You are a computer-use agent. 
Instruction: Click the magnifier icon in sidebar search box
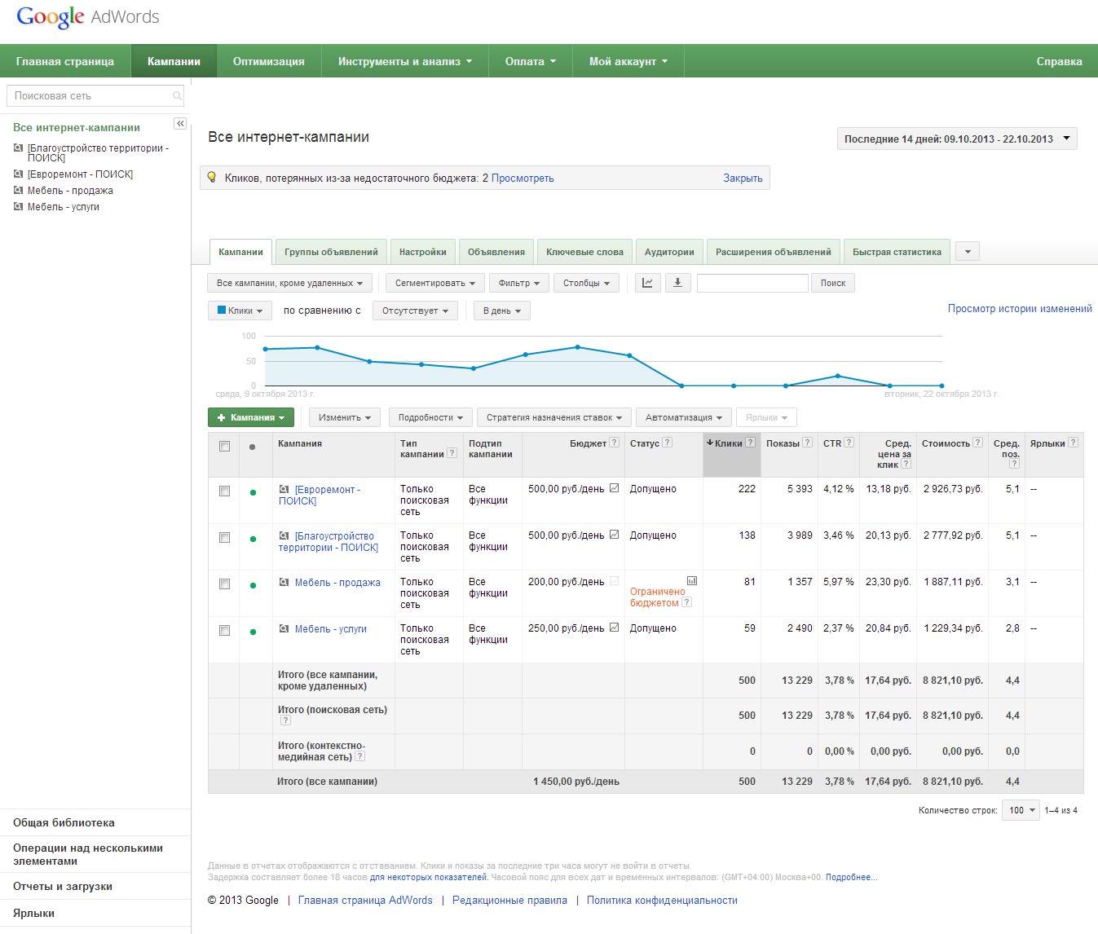point(177,96)
